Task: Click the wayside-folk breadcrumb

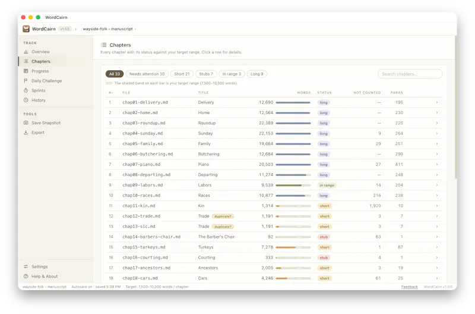Action: pos(95,29)
